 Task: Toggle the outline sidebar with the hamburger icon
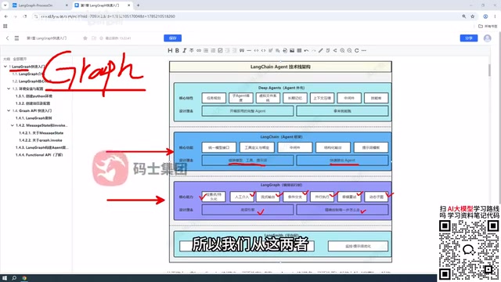[x=16, y=38]
